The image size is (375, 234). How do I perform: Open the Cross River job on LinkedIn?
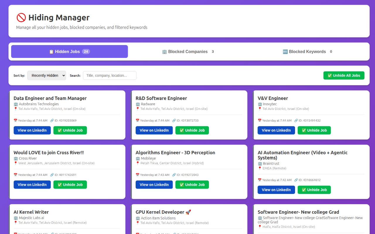pos(32,185)
